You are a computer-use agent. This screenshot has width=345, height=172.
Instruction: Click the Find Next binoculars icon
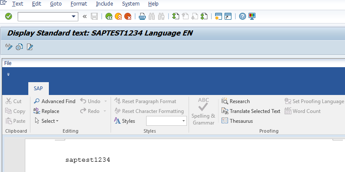pyautogui.click(x=161, y=17)
